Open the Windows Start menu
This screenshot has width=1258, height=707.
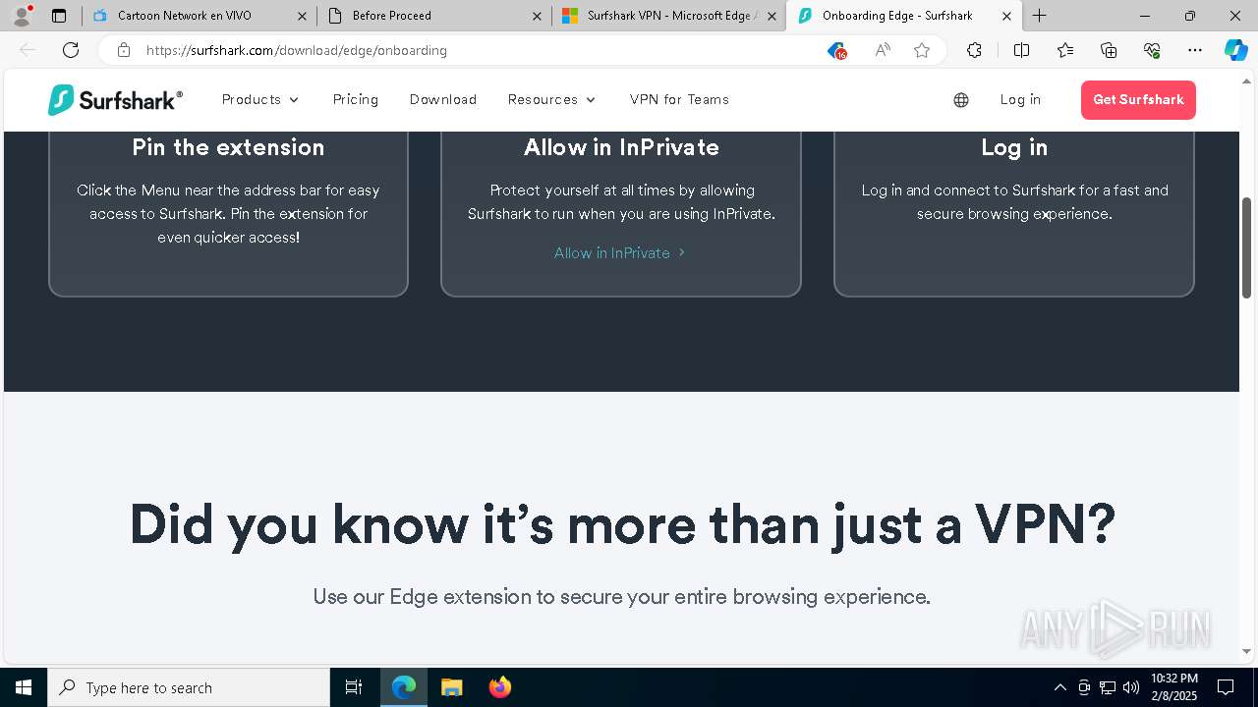click(x=24, y=687)
